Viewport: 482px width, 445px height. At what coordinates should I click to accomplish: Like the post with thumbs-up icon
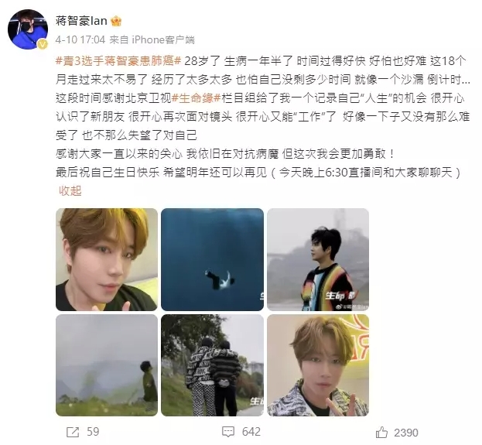[381, 433]
